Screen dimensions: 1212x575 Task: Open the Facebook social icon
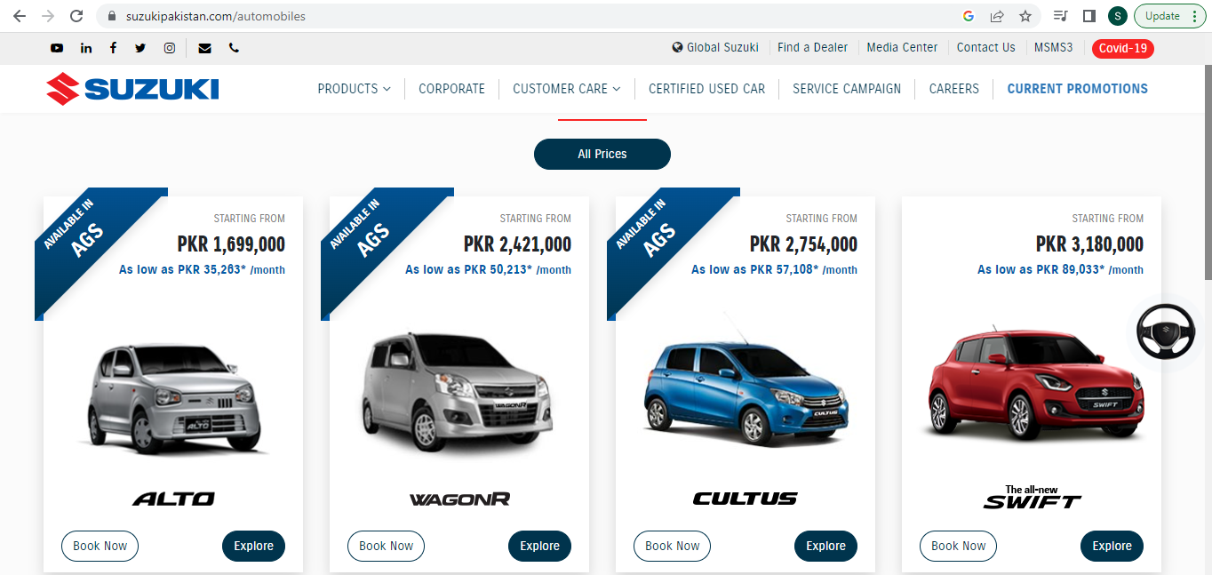[113, 48]
